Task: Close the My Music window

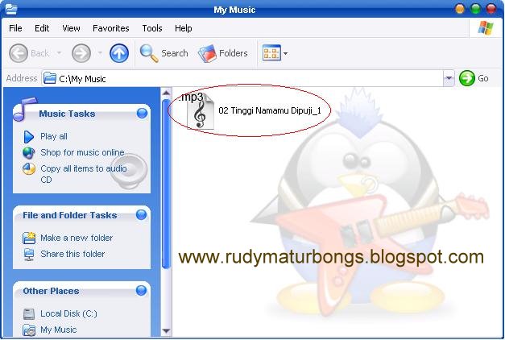Action: pos(491,9)
